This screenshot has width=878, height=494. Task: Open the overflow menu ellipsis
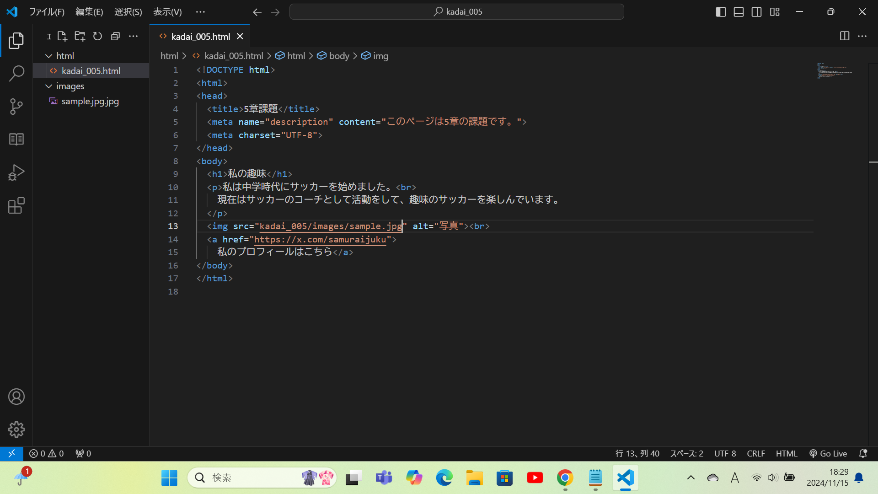coord(200,12)
